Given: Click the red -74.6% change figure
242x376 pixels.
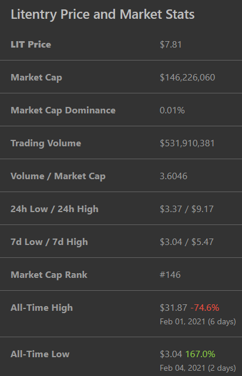Looking at the screenshot, I should click(205, 308).
